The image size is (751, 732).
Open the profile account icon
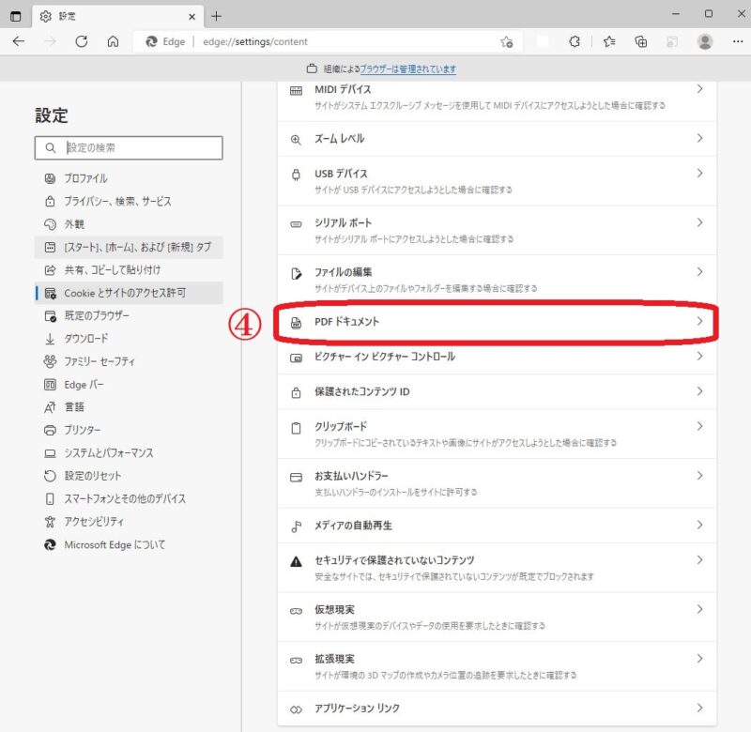pos(706,41)
